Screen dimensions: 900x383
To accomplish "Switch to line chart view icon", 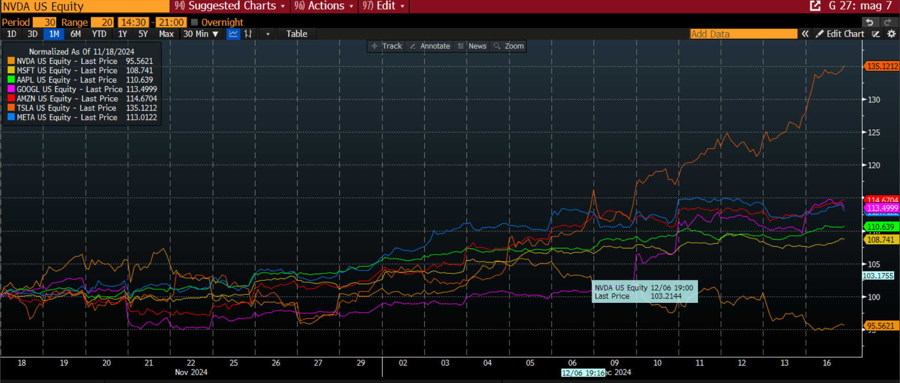I will (233, 34).
